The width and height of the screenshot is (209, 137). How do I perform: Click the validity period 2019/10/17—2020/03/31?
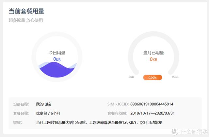pyautogui.click(x=152, y=113)
